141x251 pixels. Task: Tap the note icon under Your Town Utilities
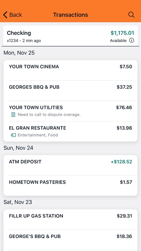tap(13, 114)
